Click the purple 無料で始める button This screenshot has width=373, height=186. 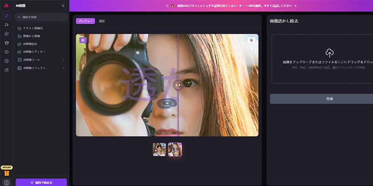(x=41, y=182)
